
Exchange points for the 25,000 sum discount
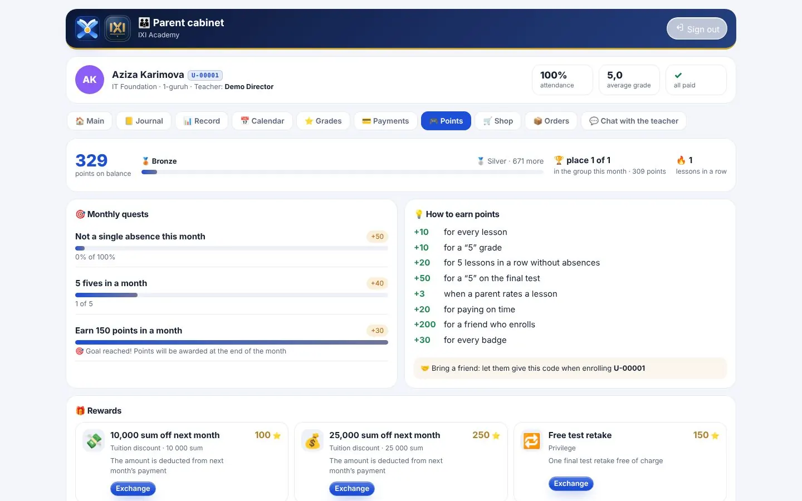(x=352, y=488)
